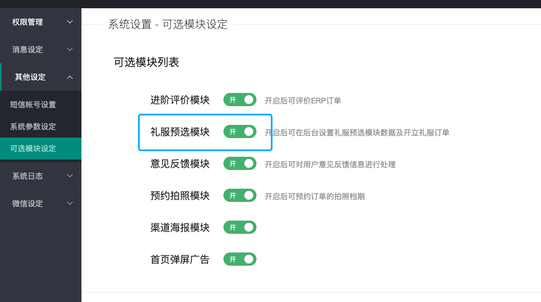The image size is (541, 302).
Task: Click the 其他设定 sidebar menu label
Action: point(30,77)
